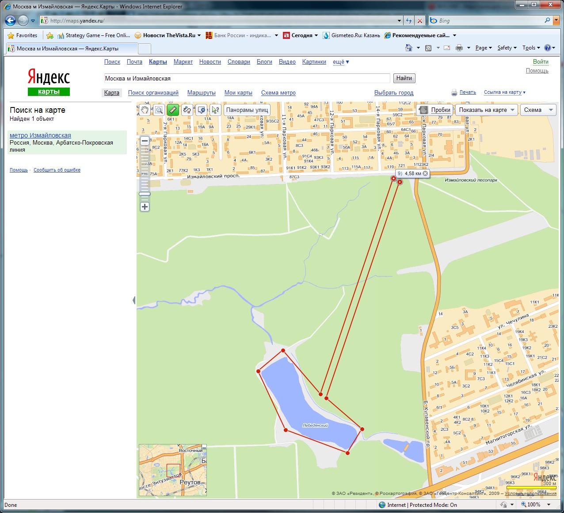Close the 4,58 км distance label
Screen dimensions: 564x513
(x=425, y=173)
